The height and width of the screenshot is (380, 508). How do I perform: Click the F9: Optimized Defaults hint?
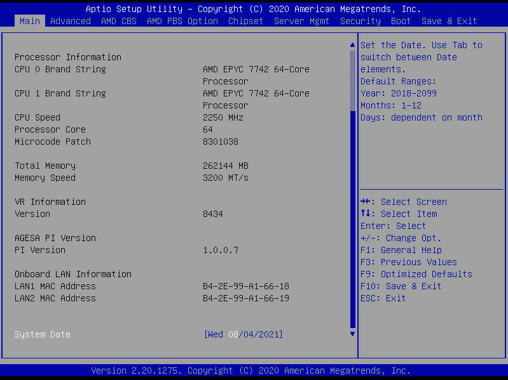click(416, 274)
